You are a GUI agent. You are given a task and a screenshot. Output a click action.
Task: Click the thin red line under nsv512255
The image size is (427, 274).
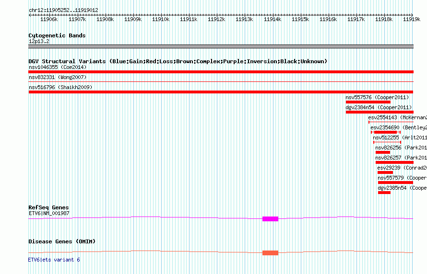click(x=387, y=142)
